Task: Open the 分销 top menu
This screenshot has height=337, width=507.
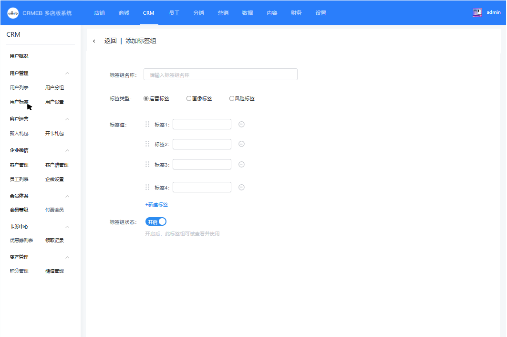Action: click(198, 13)
